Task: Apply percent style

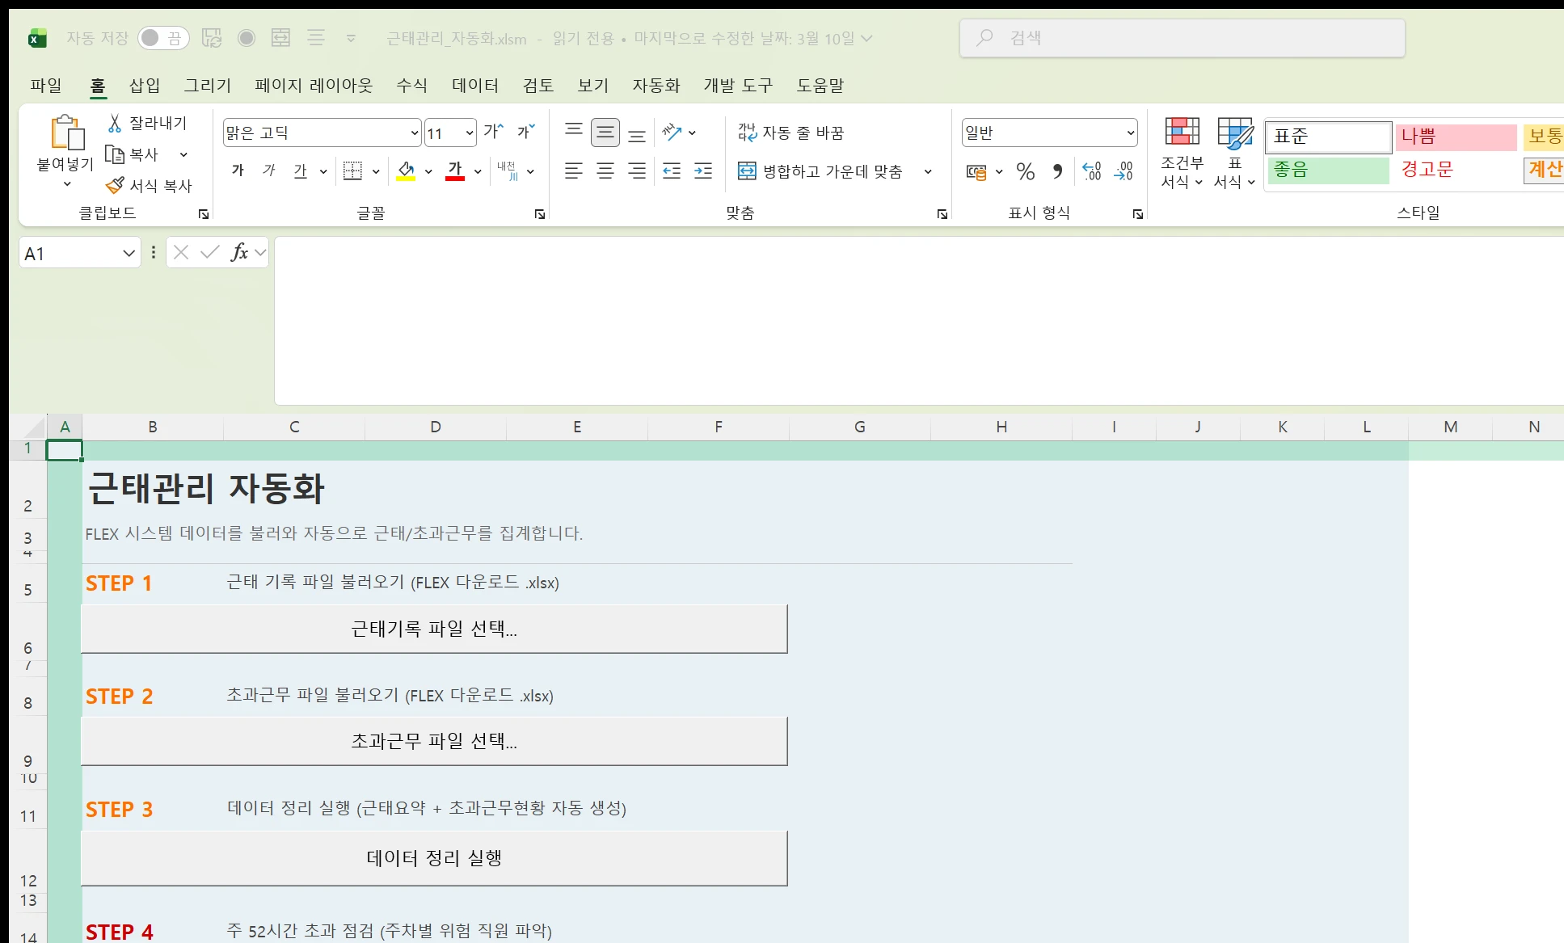Action: pos(1026,171)
